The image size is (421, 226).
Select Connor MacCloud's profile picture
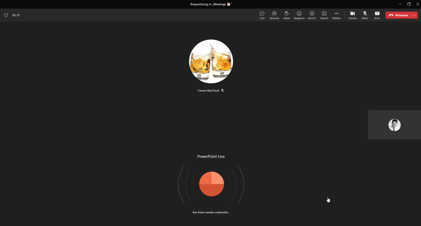[211, 62]
